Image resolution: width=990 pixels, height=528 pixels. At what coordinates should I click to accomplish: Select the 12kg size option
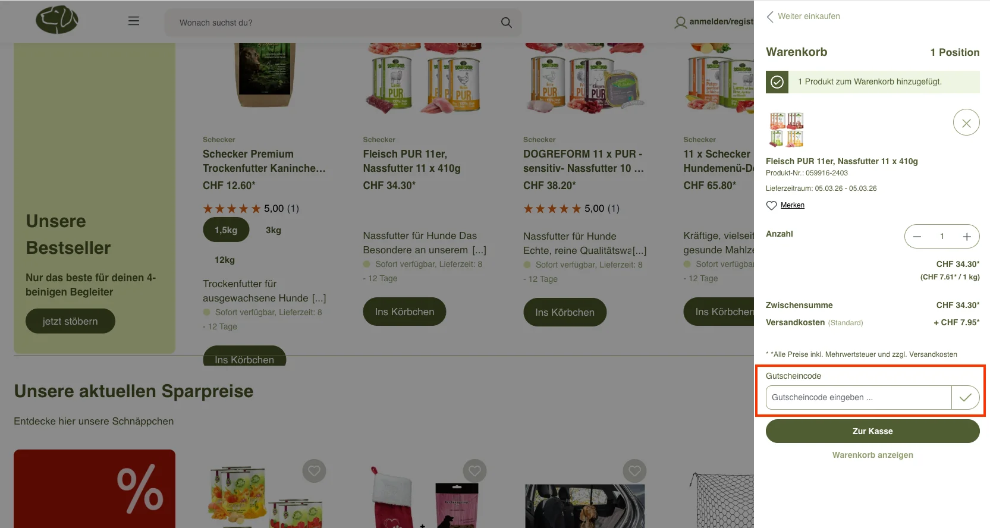(225, 260)
